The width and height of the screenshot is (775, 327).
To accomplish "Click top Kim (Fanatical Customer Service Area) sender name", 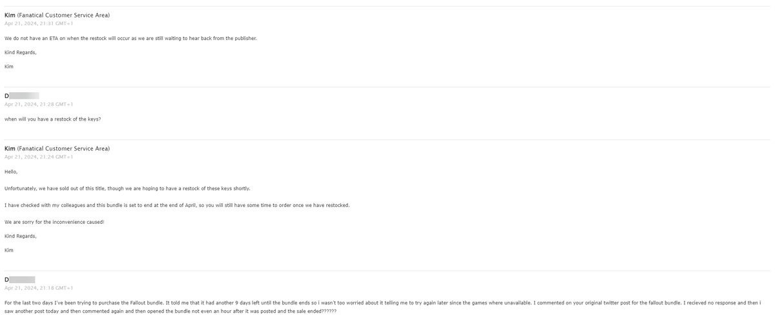I will tap(57, 15).
